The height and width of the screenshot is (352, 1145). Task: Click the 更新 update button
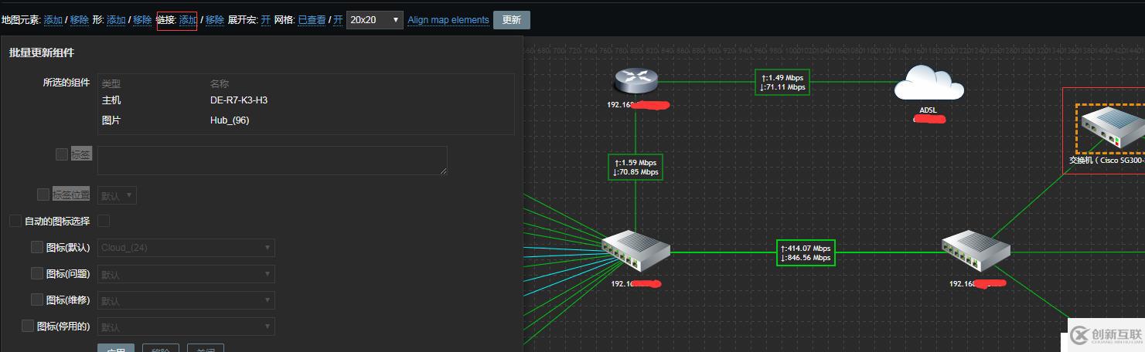point(512,20)
